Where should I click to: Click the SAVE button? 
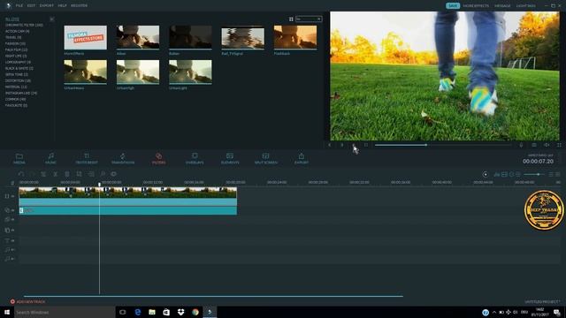[453, 6]
